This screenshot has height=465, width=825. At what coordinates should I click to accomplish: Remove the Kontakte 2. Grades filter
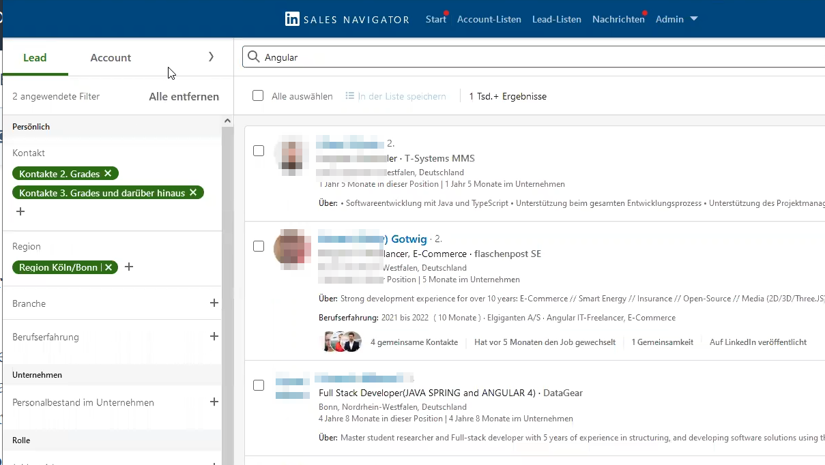(x=108, y=174)
